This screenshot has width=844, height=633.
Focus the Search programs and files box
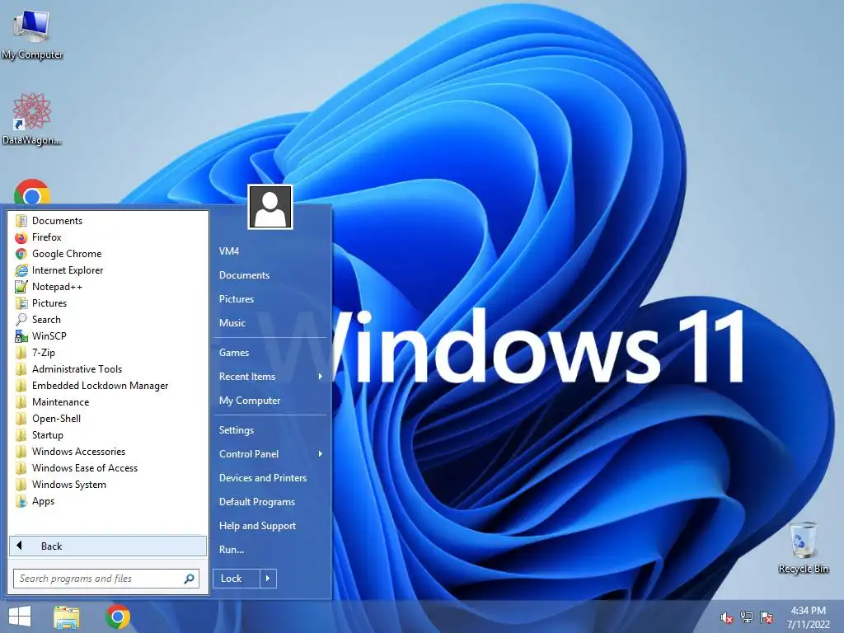[x=106, y=579]
